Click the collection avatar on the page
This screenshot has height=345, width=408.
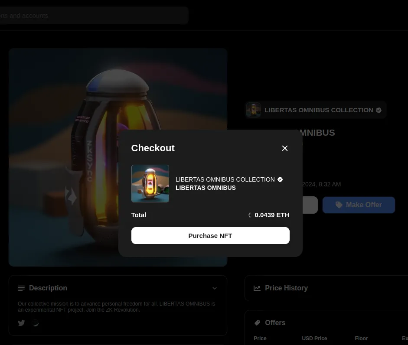click(x=254, y=110)
